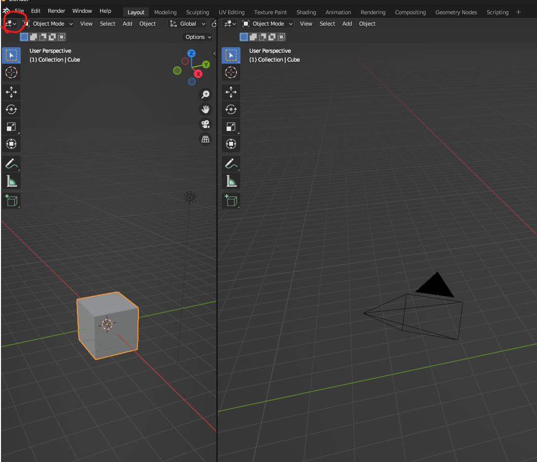537x462 pixels.
Task: Open Object menu in right viewport
Action: [367, 24]
